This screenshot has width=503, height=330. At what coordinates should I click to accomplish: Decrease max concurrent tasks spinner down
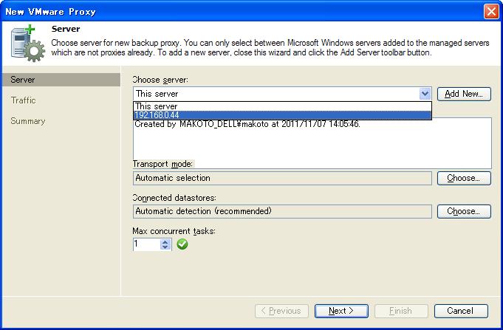tap(165, 247)
